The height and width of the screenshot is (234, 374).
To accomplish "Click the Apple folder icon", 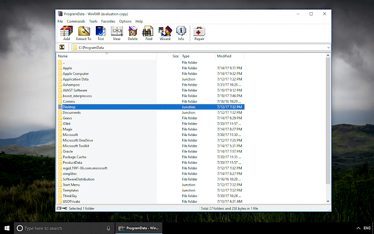I will [60, 68].
